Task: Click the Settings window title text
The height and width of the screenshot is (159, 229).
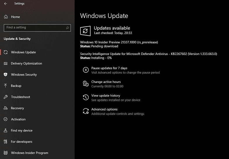Action: [19, 3]
